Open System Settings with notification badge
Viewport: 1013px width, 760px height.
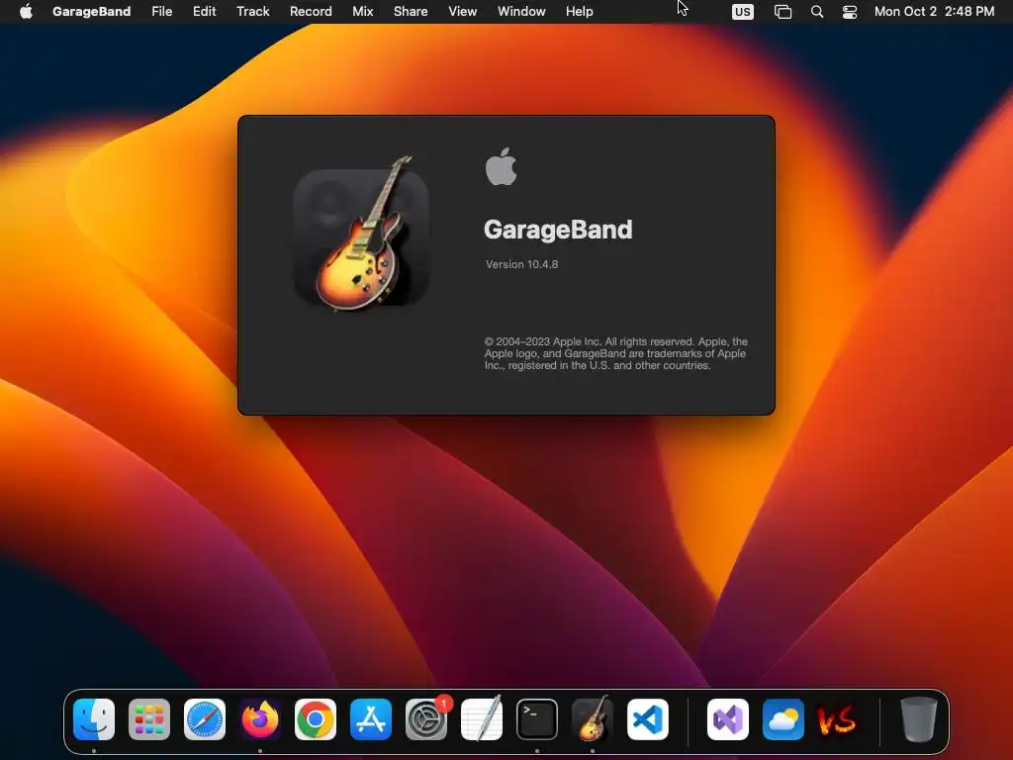(x=426, y=718)
